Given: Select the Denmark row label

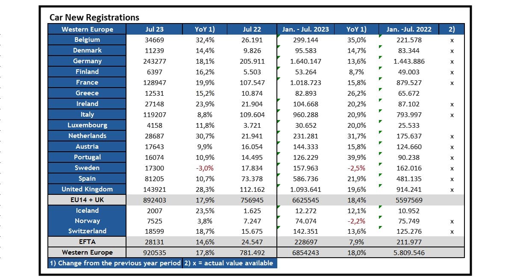Looking at the screenshot, I should click(87, 50).
